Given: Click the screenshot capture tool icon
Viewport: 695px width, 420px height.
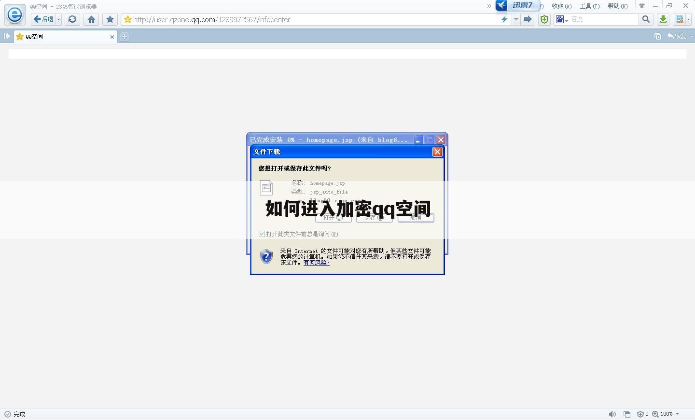Looking at the screenshot, I should click(x=680, y=19).
